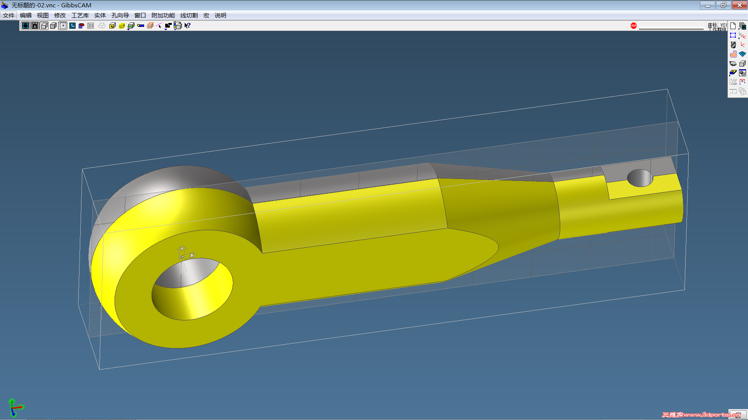The image size is (748, 420).
Task: Click the eye-shaped view icon
Action: [x=733, y=63]
